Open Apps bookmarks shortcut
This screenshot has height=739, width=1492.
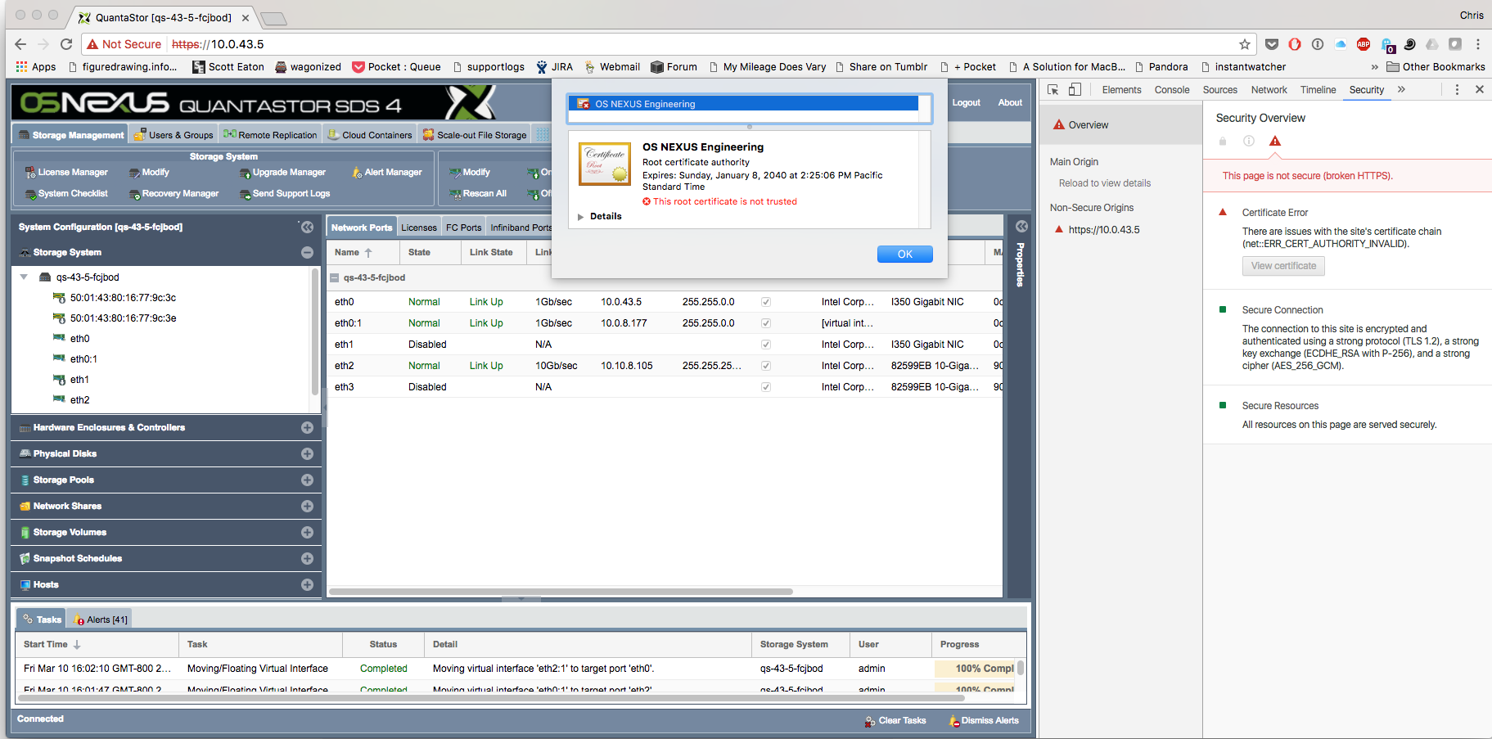[x=36, y=67]
